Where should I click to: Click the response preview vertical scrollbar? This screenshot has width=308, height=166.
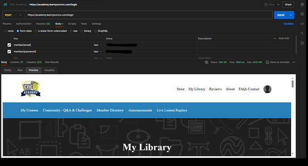tap(293, 84)
